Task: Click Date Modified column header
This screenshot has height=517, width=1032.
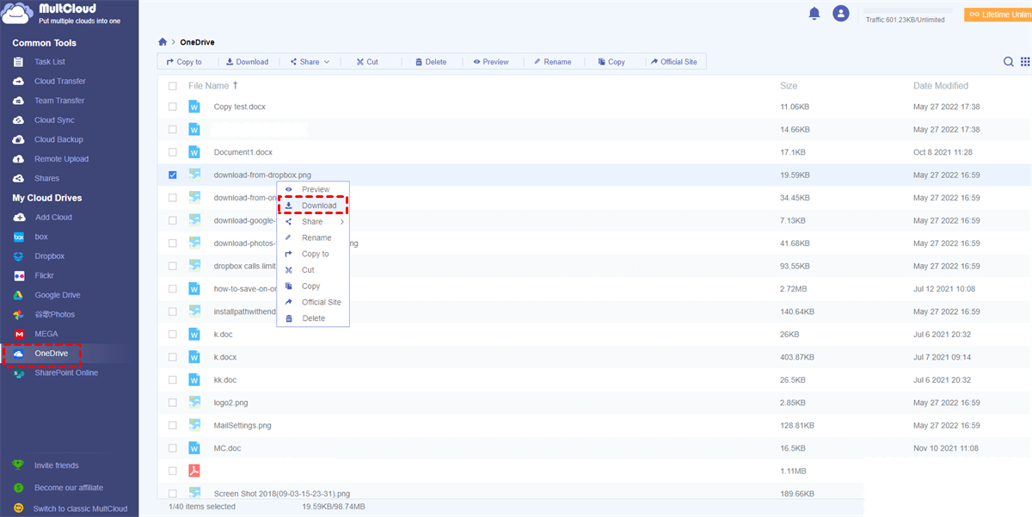Action: (x=941, y=86)
